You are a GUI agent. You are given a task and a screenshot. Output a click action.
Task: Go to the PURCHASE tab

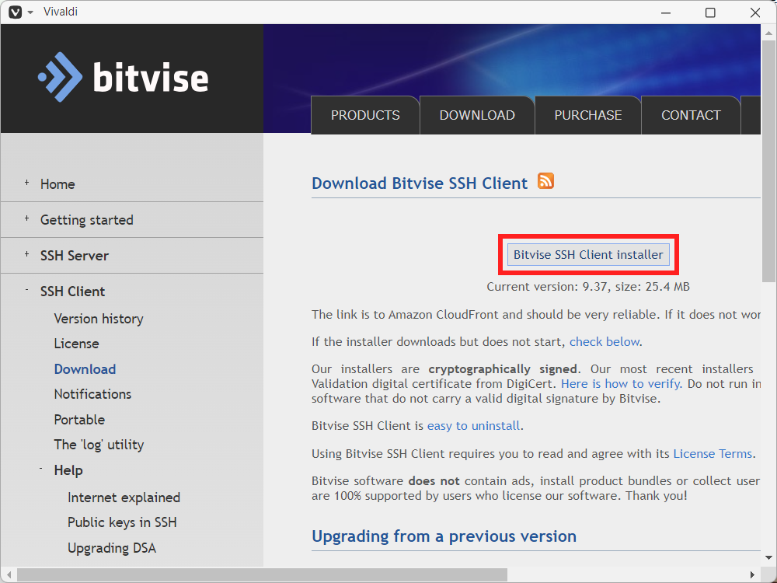(x=587, y=115)
